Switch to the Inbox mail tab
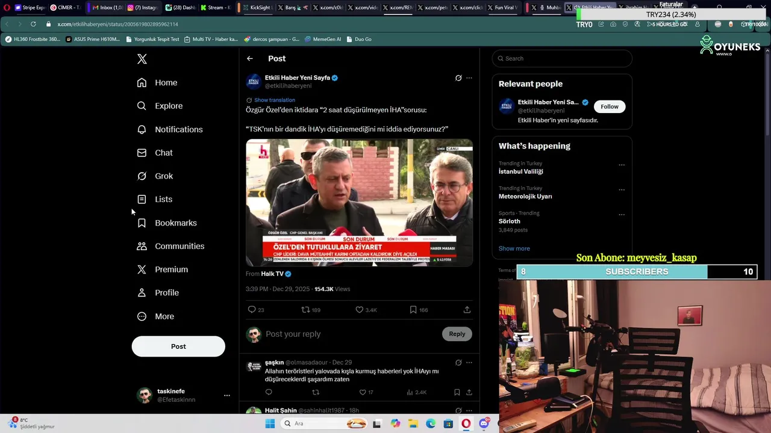This screenshot has height=433, width=771. click(108, 7)
